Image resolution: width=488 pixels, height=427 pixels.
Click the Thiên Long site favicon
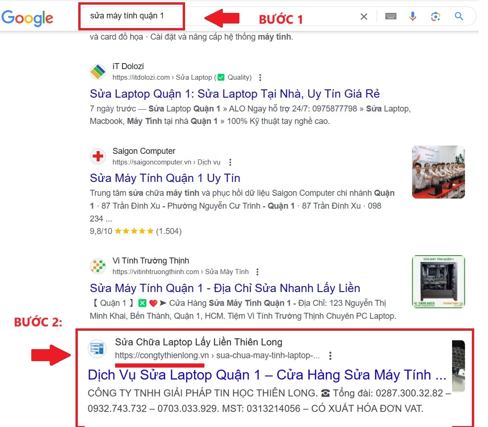pos(98,348)
